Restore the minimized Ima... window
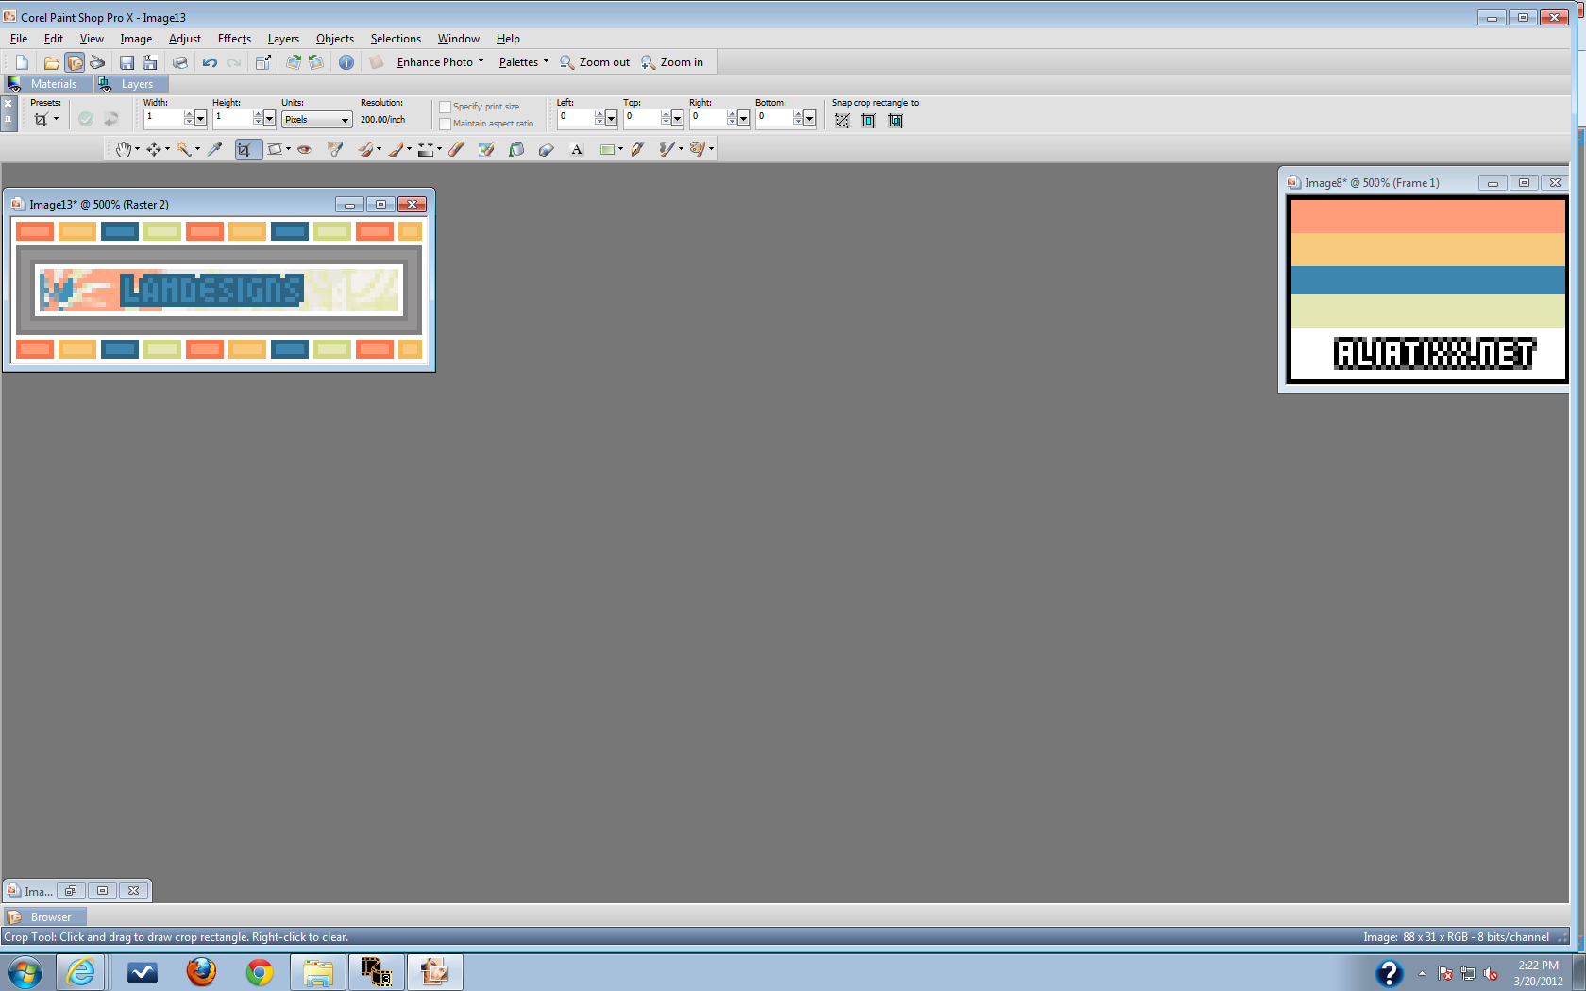 point(71,891)
